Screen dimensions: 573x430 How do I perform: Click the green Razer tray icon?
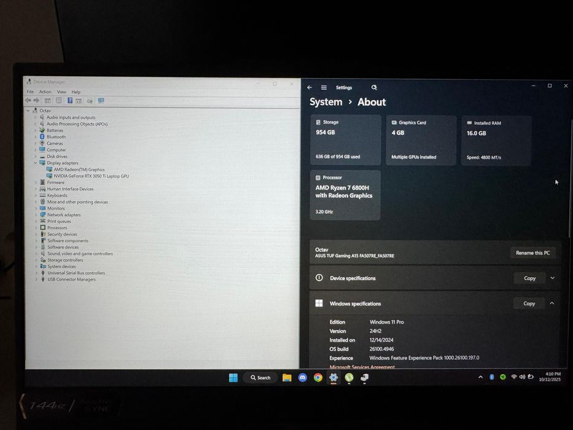503,377
